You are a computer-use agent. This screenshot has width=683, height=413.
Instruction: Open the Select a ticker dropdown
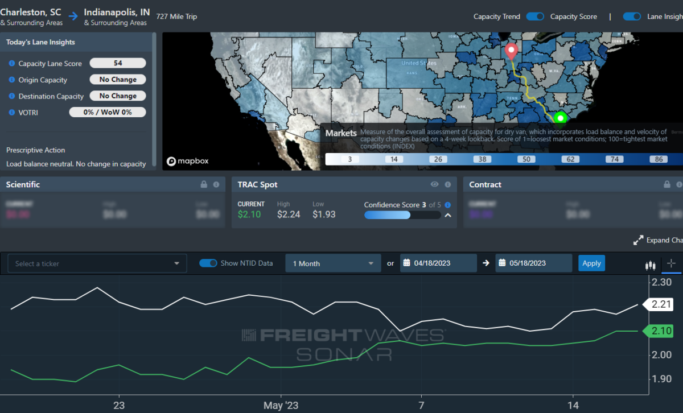pyautogui.click(x=97, y=263)
